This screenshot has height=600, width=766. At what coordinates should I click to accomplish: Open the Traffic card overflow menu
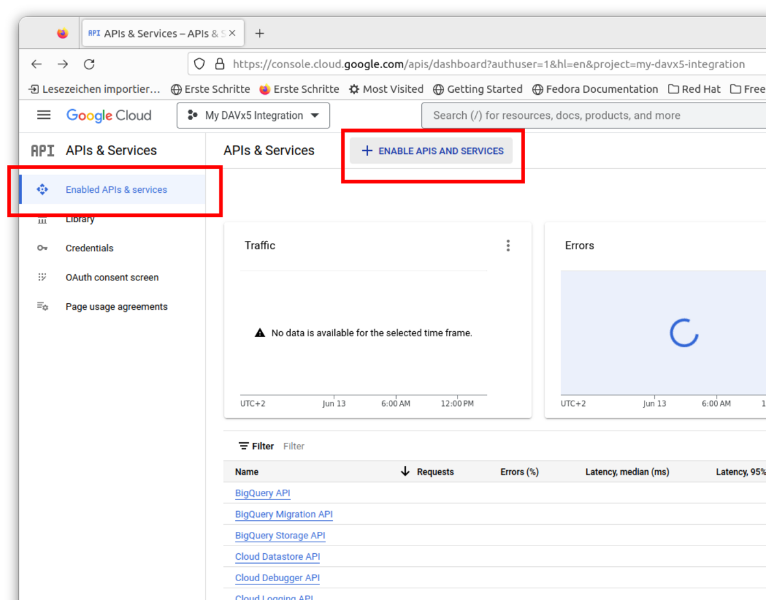tap(508, 245)
